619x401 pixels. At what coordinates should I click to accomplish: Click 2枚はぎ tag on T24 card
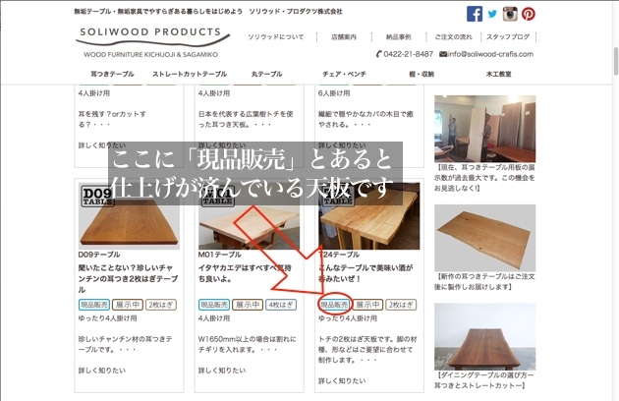[x=401, y=305]
